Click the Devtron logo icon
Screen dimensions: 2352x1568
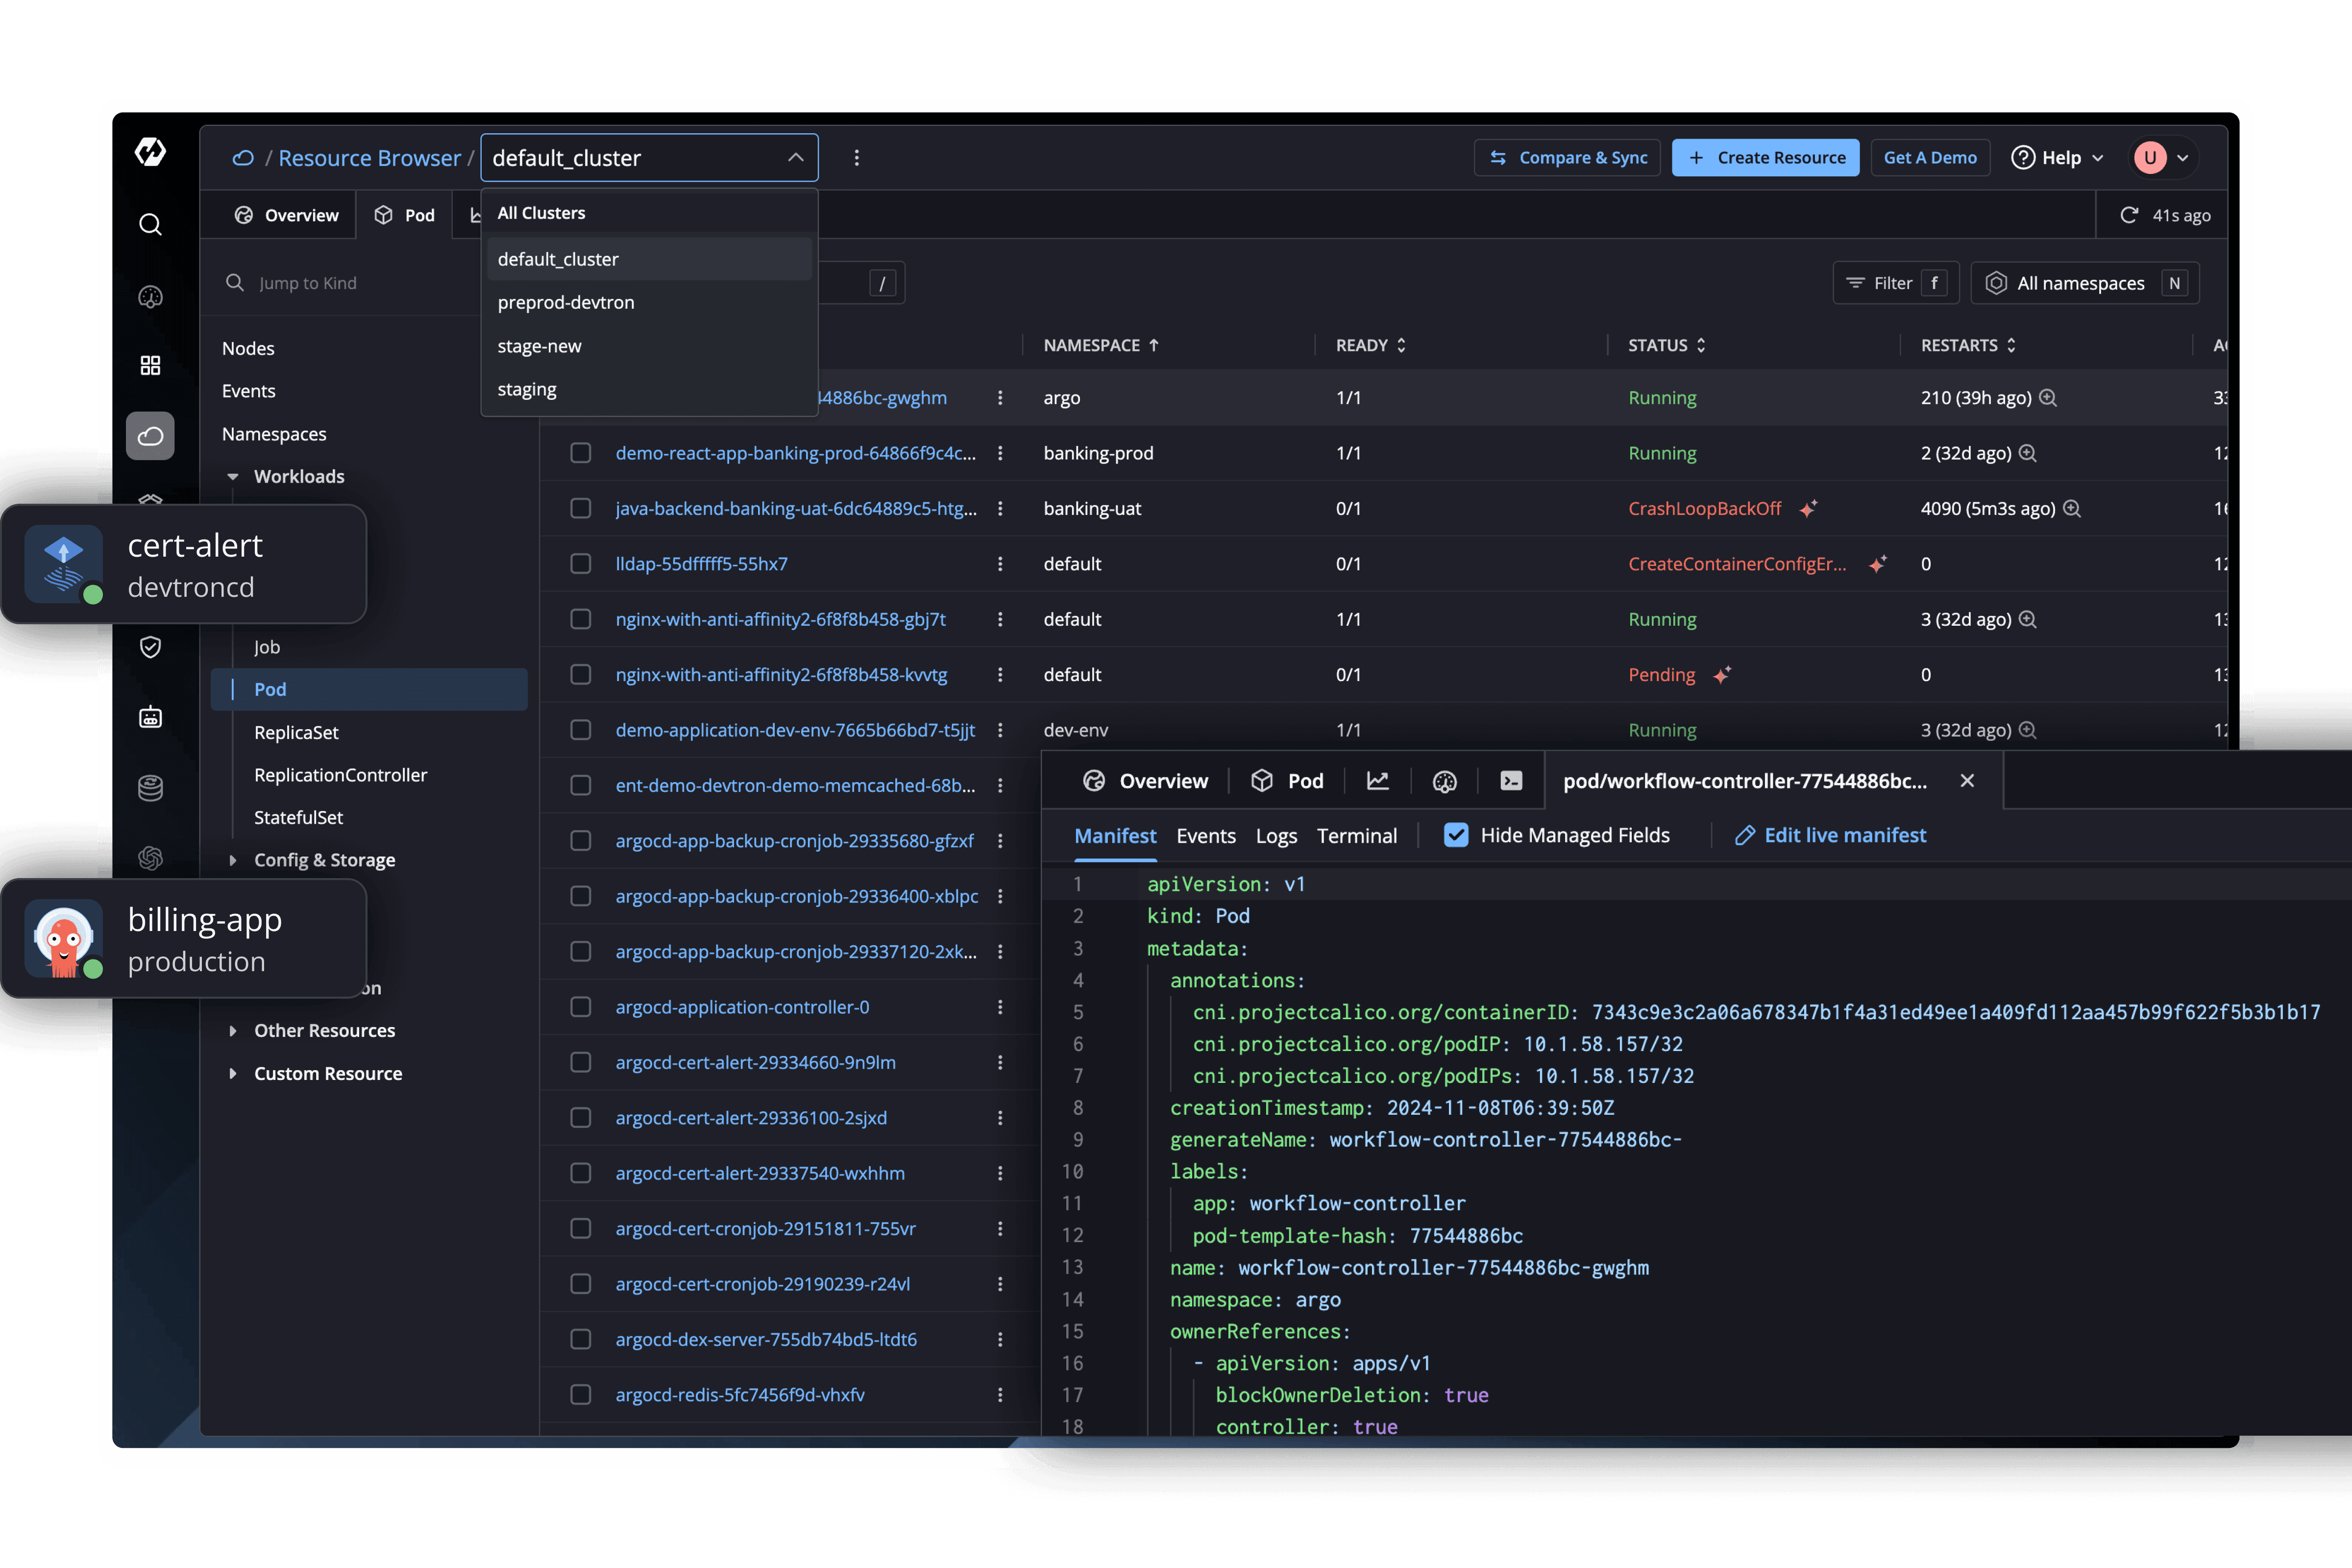click(x=150, y=152)
